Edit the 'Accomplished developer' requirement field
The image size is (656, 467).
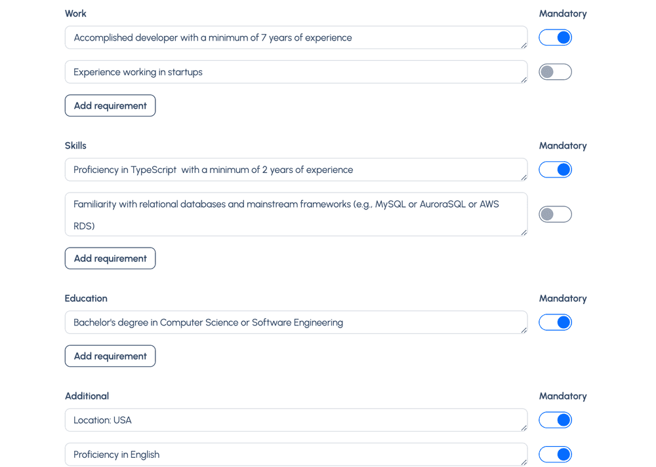pos(295,38)
